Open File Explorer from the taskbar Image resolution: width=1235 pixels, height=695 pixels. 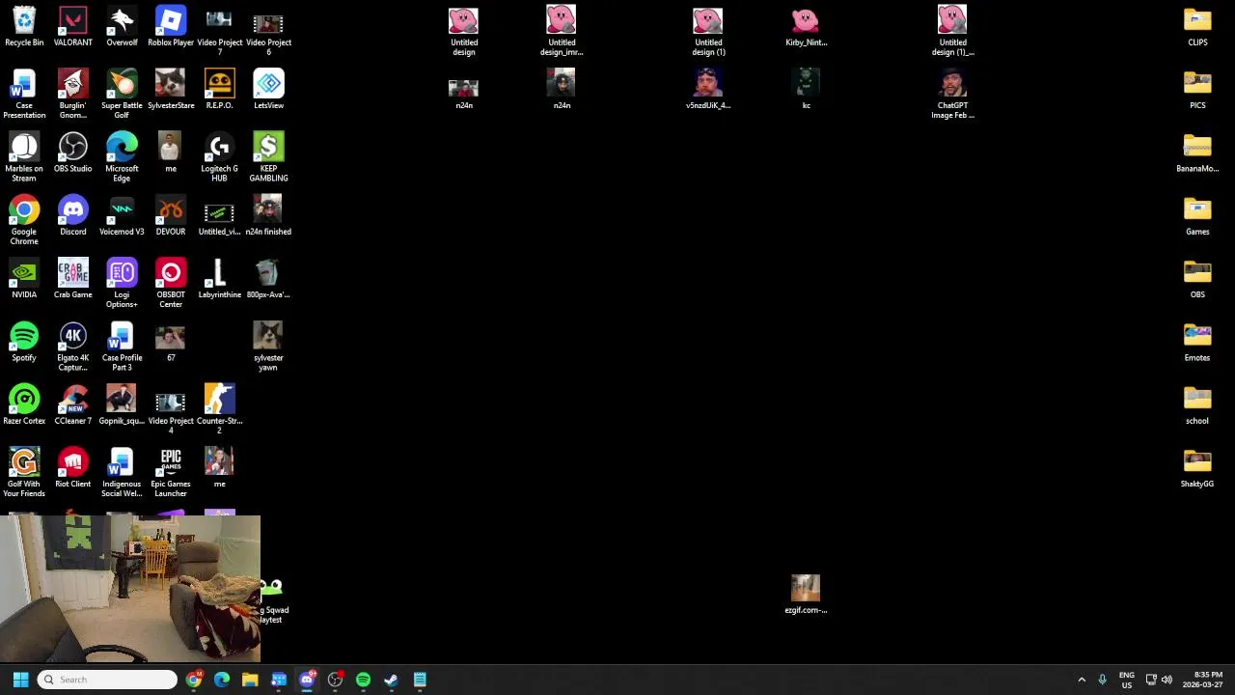[x=250, y=680]
